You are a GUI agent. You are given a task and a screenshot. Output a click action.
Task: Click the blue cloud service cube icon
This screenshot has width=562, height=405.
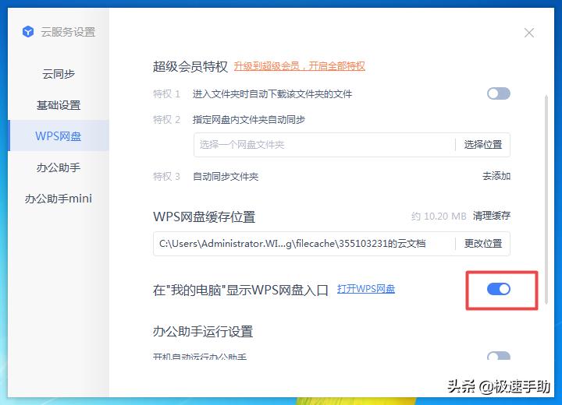coord(28,31)
